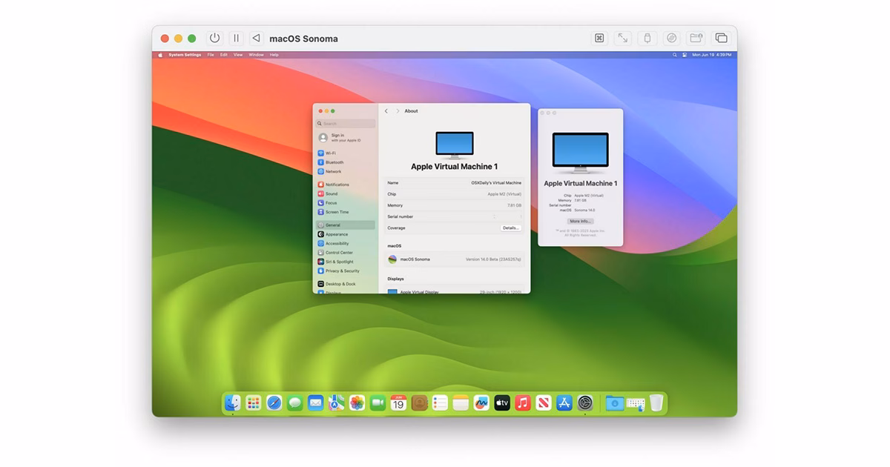Open Spotlight search in guest menu bar
The height and width of the screenshot is (467, 890).
675,55
